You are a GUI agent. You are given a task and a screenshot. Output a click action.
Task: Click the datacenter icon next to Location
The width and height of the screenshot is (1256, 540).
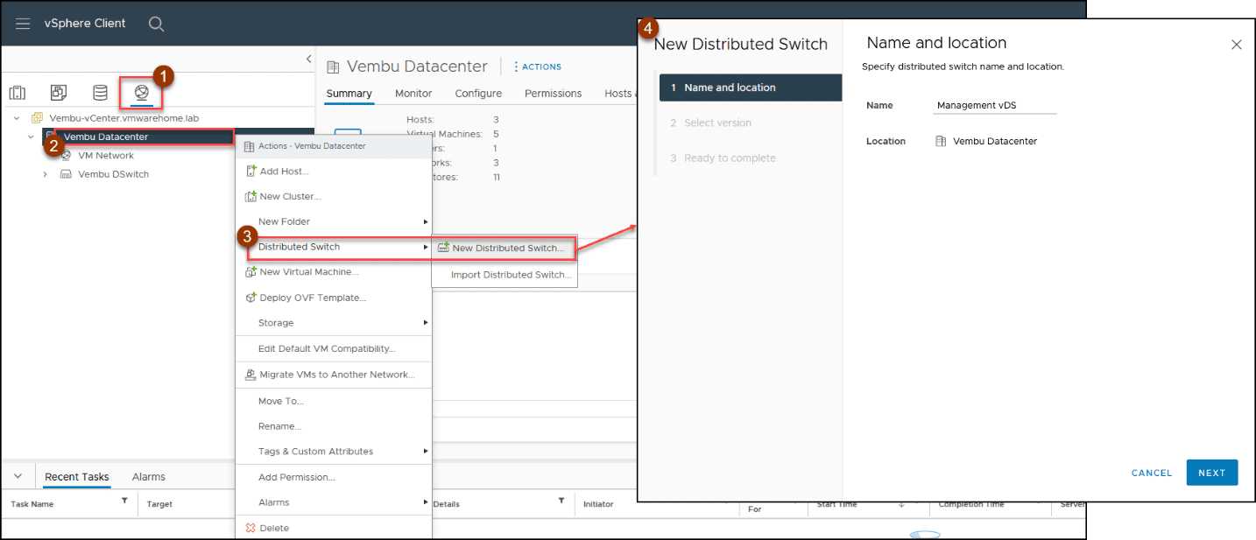(941, 141)
